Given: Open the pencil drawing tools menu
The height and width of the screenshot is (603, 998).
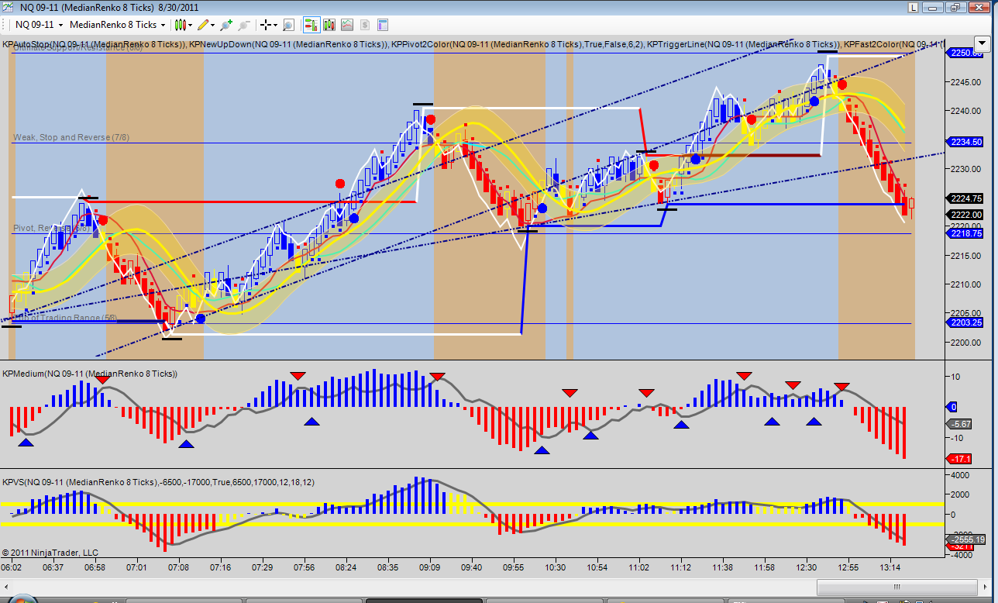Looking at the screenshot, I should point(207,25).
